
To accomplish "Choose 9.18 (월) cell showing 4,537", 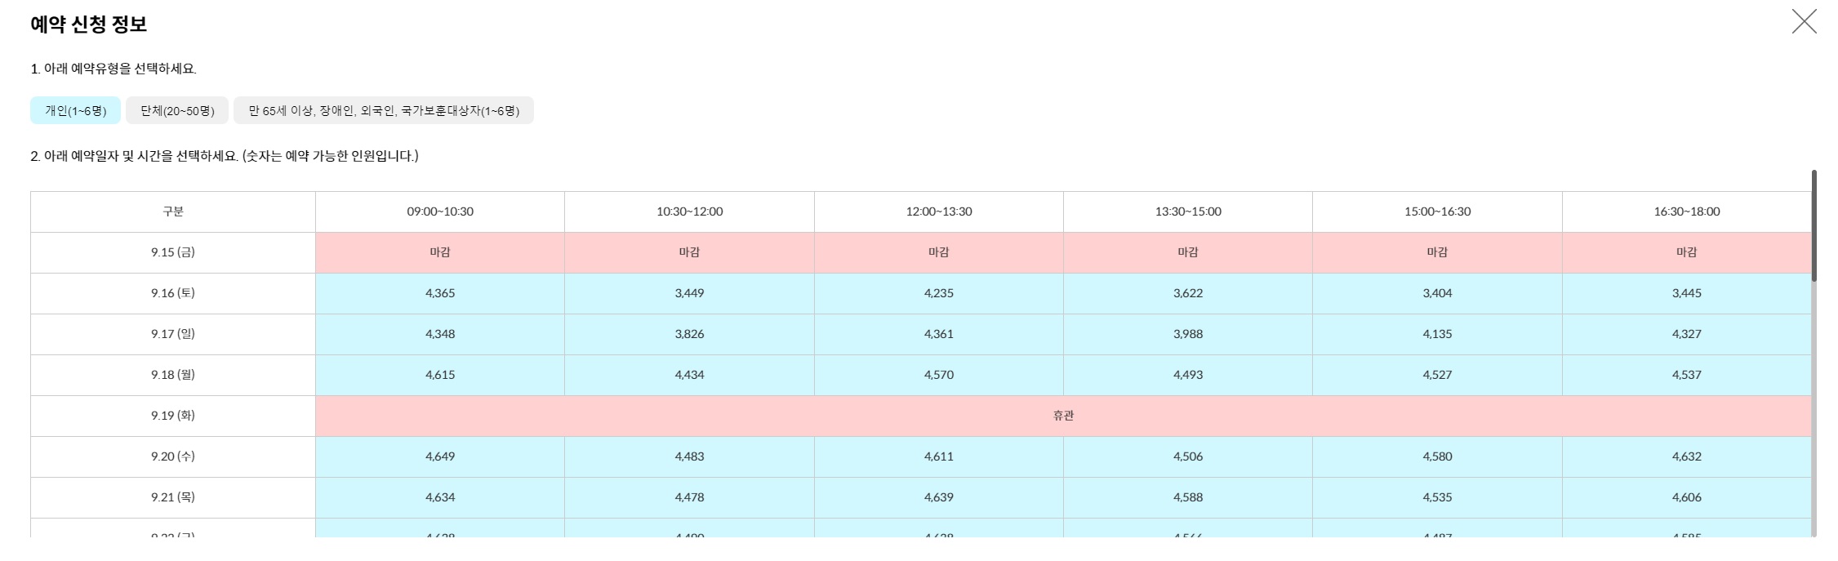I will (x=1687, y=375).
